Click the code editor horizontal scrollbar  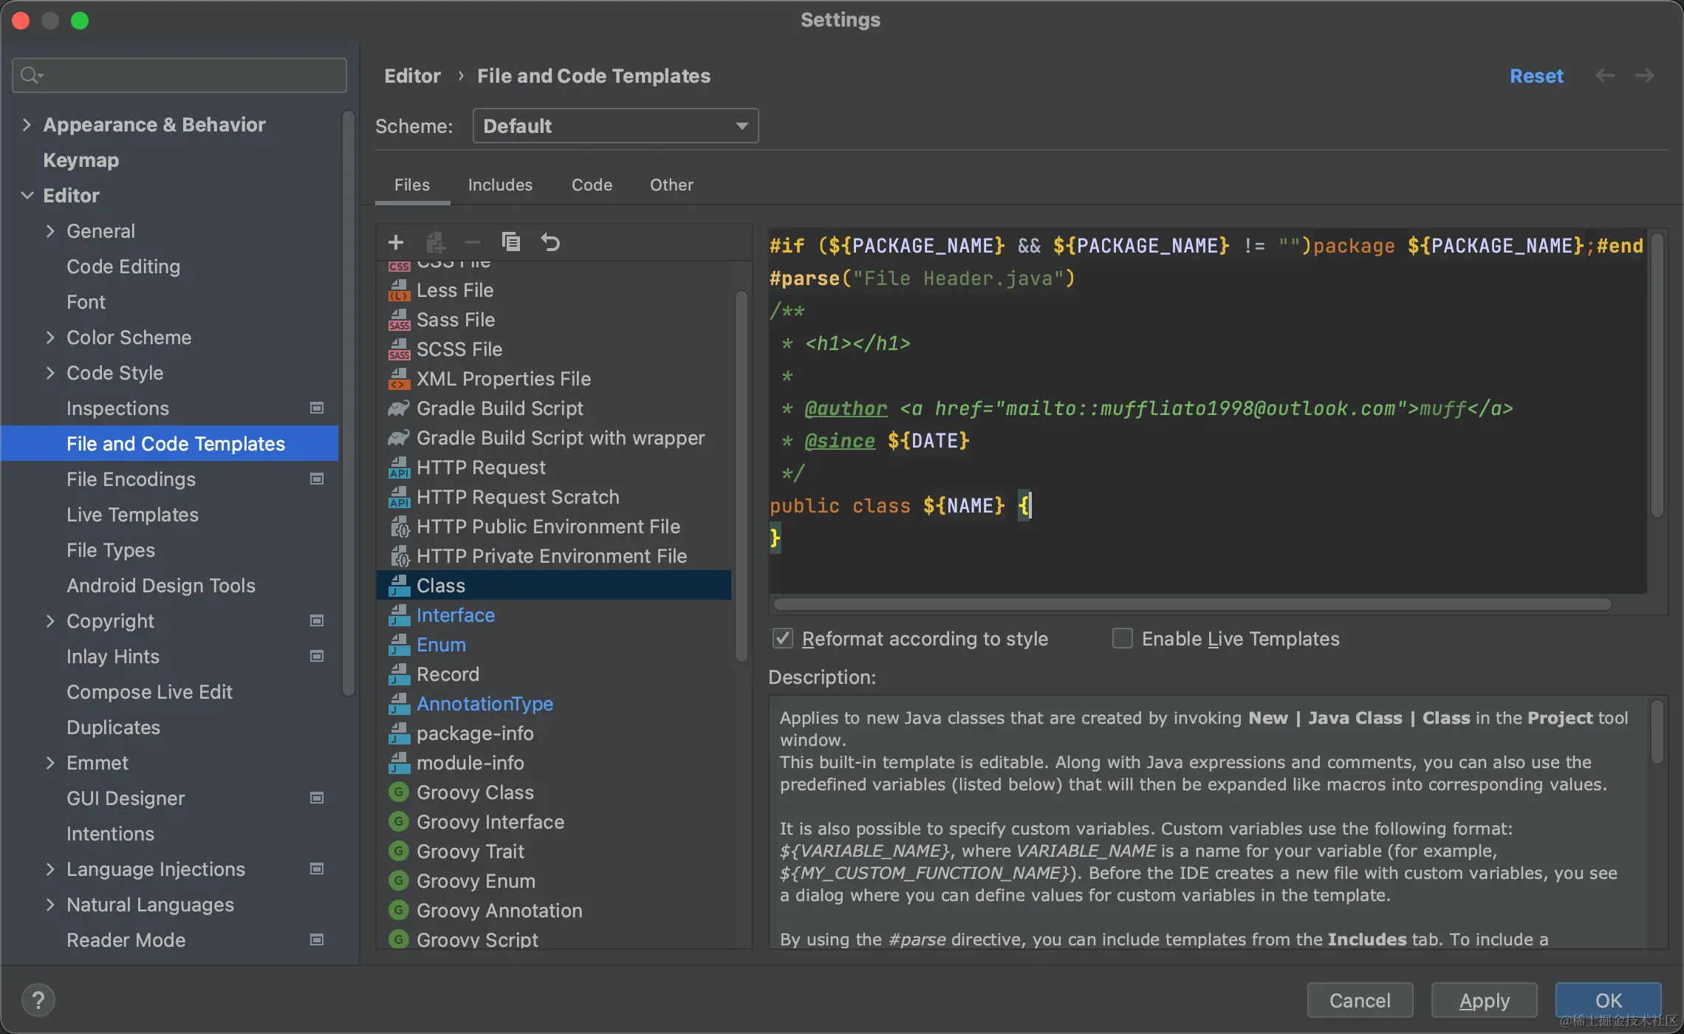(1192, 604)
